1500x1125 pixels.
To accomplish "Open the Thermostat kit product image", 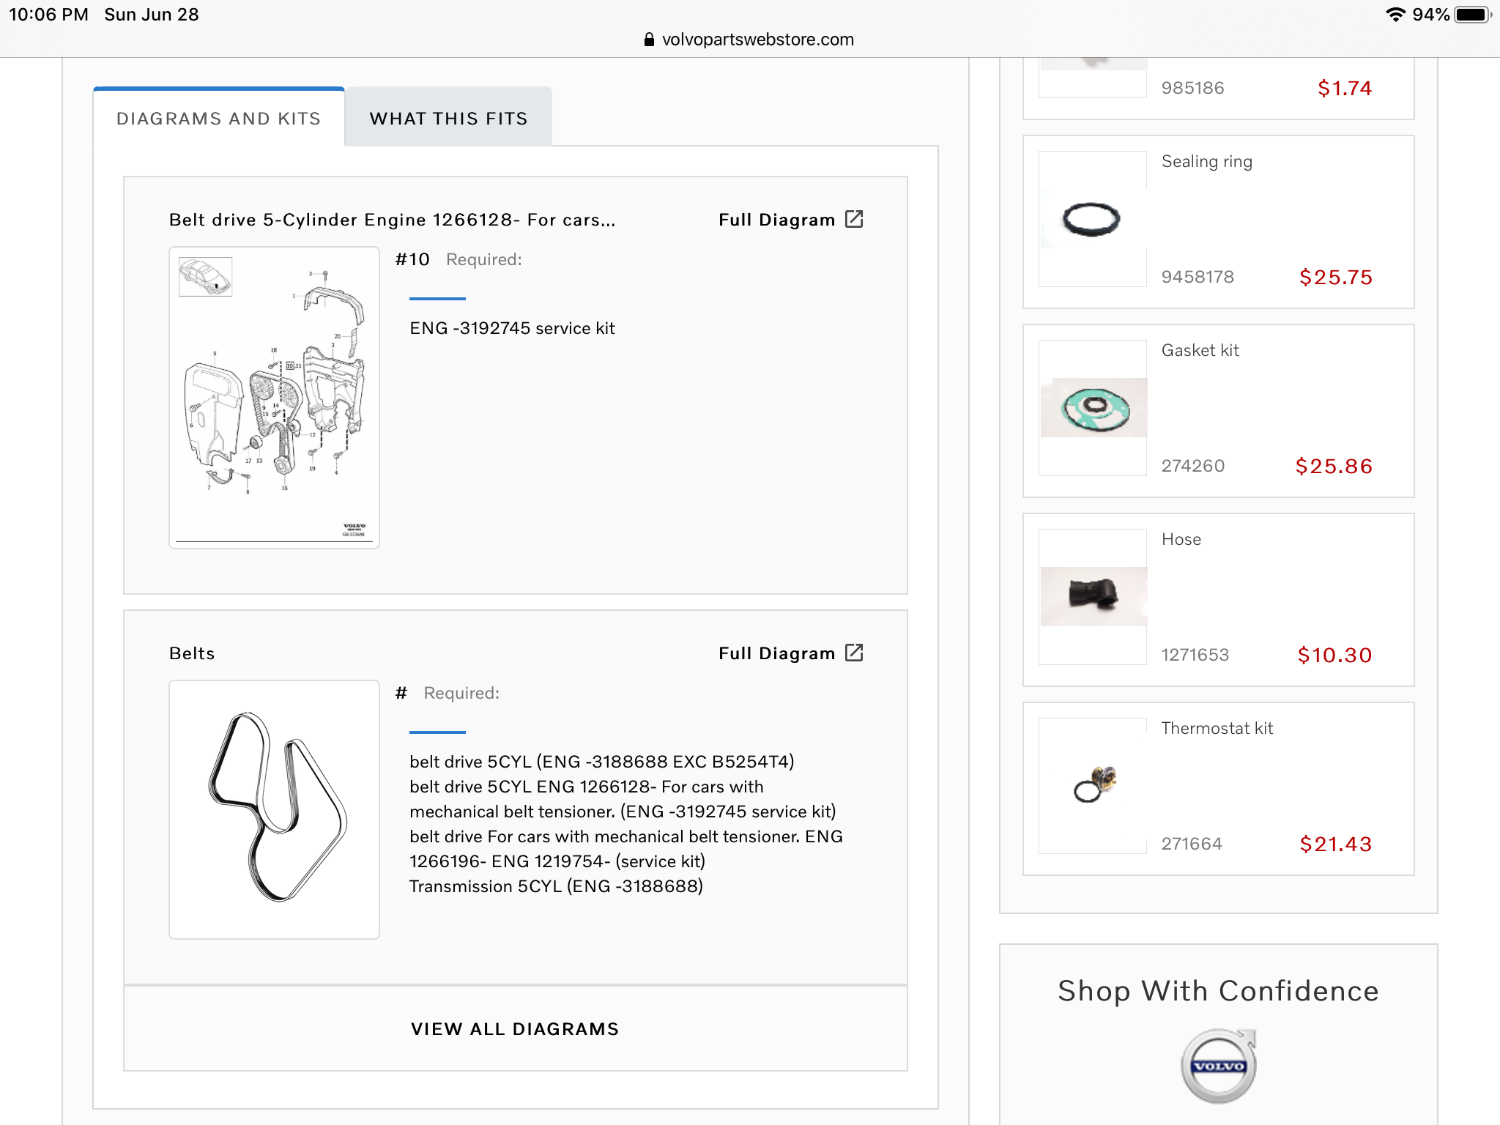I will coord(1094,785).
